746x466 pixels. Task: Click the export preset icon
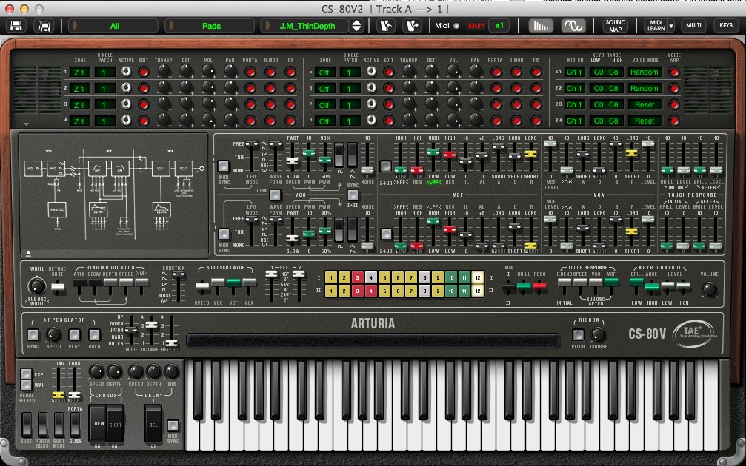[x=411, y=26]
